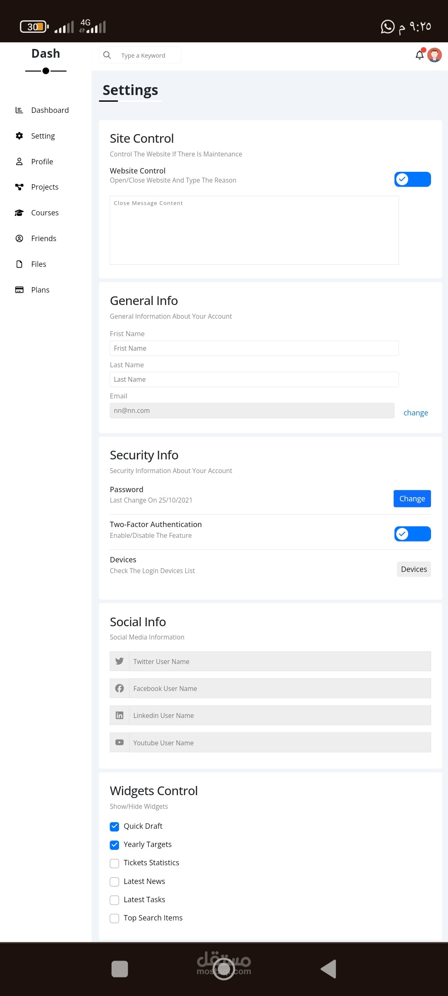Open the login Devices list button
Viewport: 448px width, 996px height.
(414, 569)
